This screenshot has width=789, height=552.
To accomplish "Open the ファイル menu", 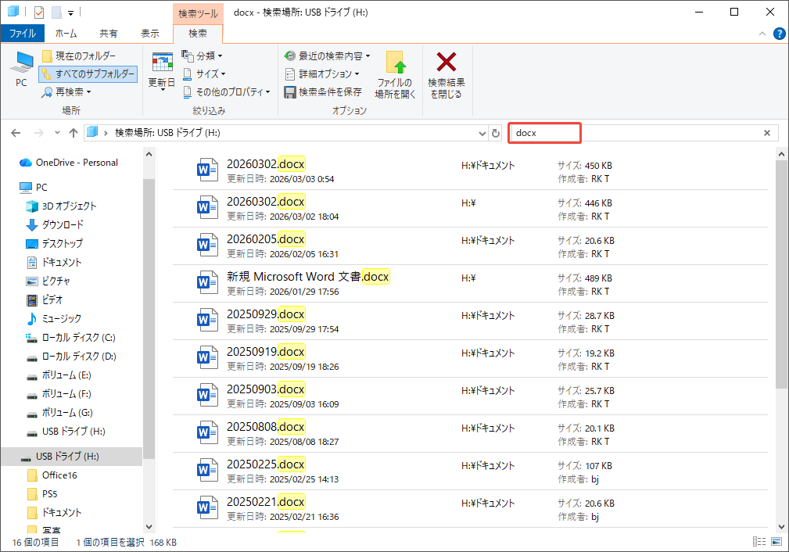I will (x=23, y=33).
